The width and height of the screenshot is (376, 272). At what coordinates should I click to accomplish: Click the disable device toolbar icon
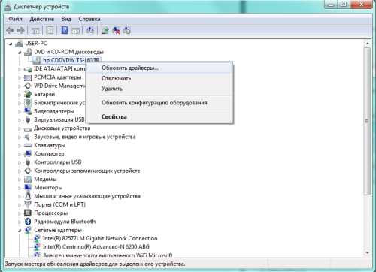(126, 30)
